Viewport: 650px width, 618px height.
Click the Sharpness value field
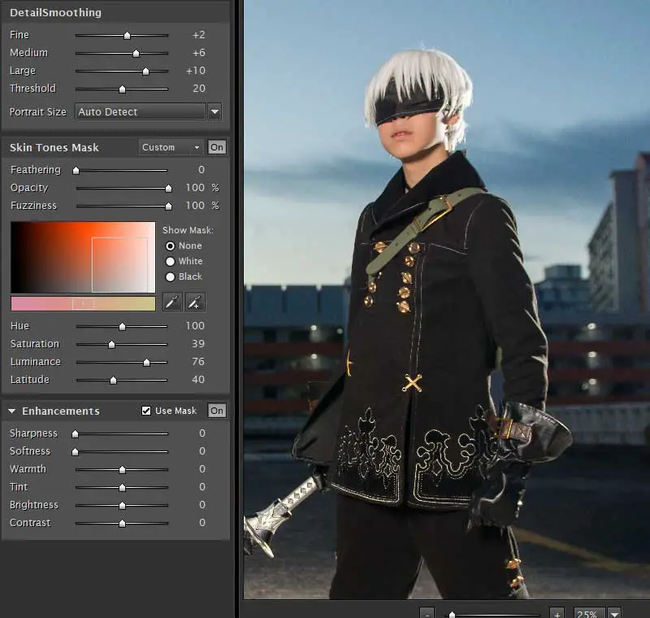coord(201,433)
